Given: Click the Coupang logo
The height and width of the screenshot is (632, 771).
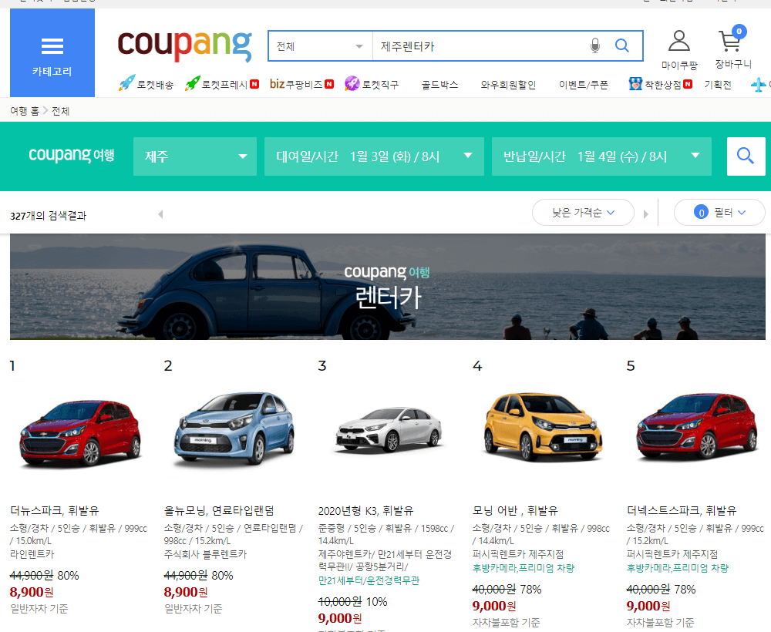Looking at the screenshot, I should click(x=185, y=45).
